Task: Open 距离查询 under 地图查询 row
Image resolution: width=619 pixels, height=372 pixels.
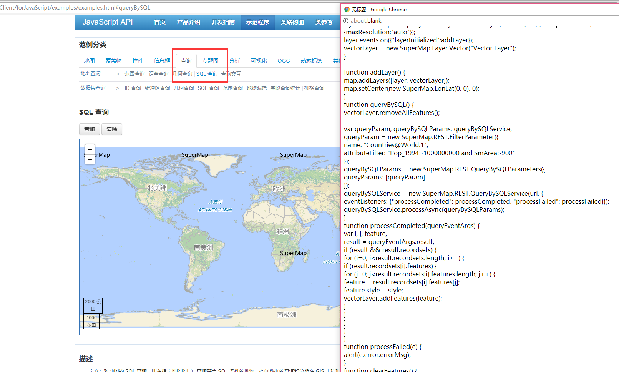Action: (x=158, y=74)
